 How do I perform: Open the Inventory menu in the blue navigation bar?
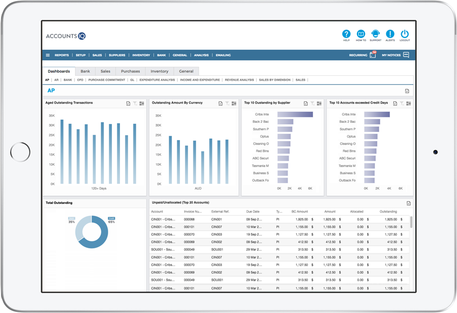point(141,55)
